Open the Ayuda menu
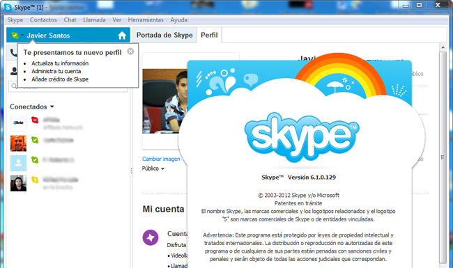This screenshot has width=453, height=268. [179, 20]
